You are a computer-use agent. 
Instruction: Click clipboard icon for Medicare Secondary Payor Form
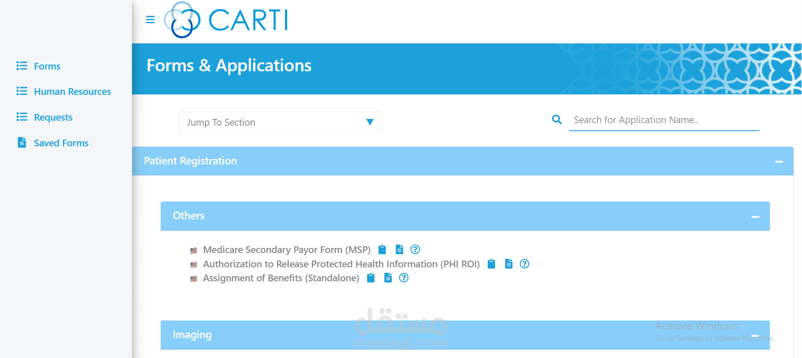click(382, 250)
